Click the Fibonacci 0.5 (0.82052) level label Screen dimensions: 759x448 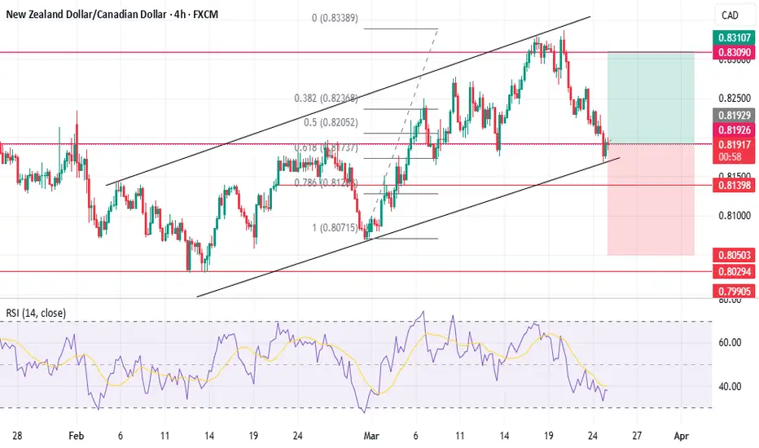click(x=331, y=122)
